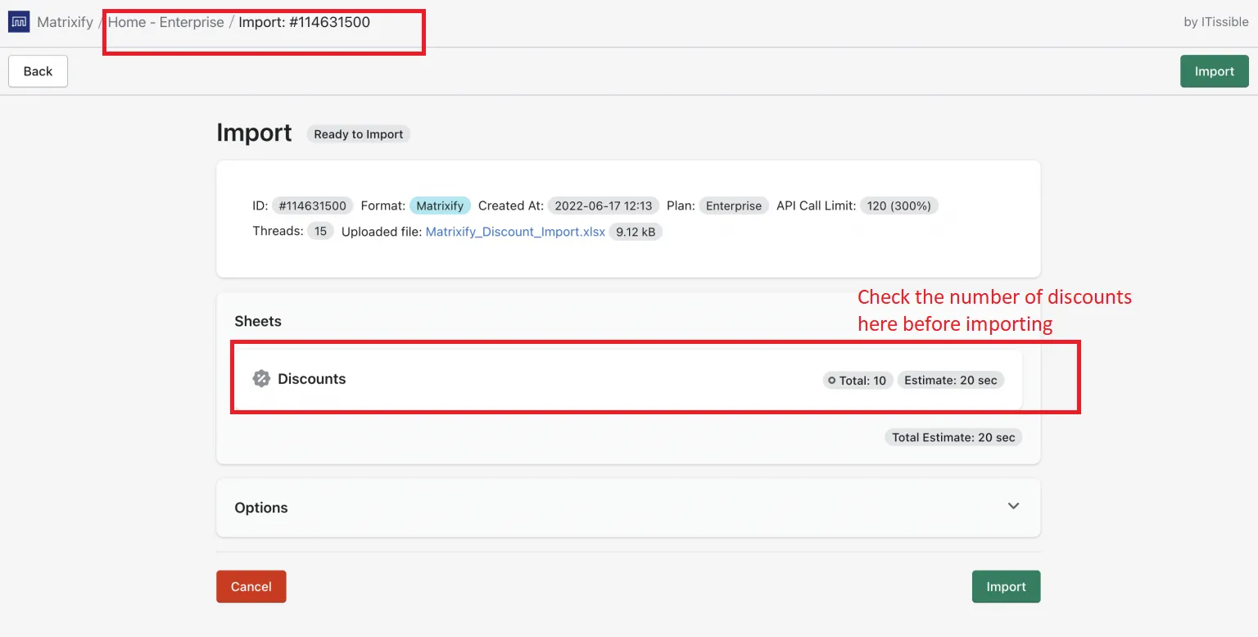
Task: Select the Discounts sheet row label
Action: 312,379
